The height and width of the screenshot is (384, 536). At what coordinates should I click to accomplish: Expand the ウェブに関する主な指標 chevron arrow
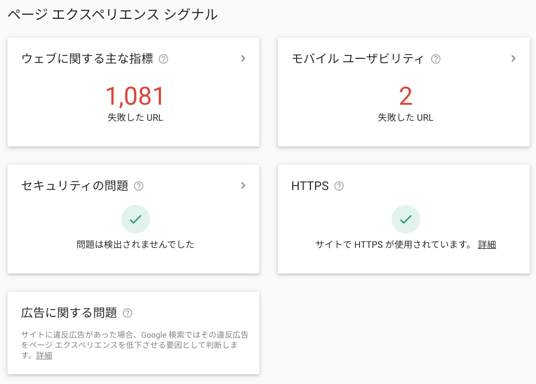pyautogui.click(x=243, y=58)
